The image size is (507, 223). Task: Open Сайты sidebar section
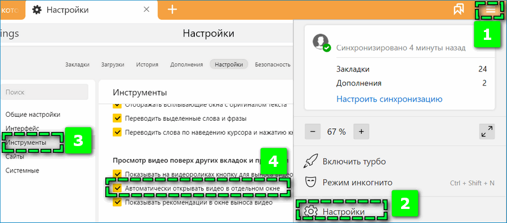[15, 156]
